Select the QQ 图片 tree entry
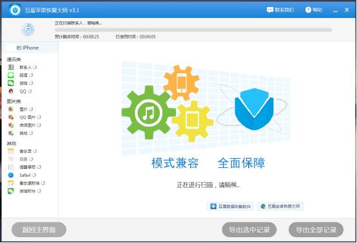The height and width of the screenshot is (243, 357). [x=27, y=117]
